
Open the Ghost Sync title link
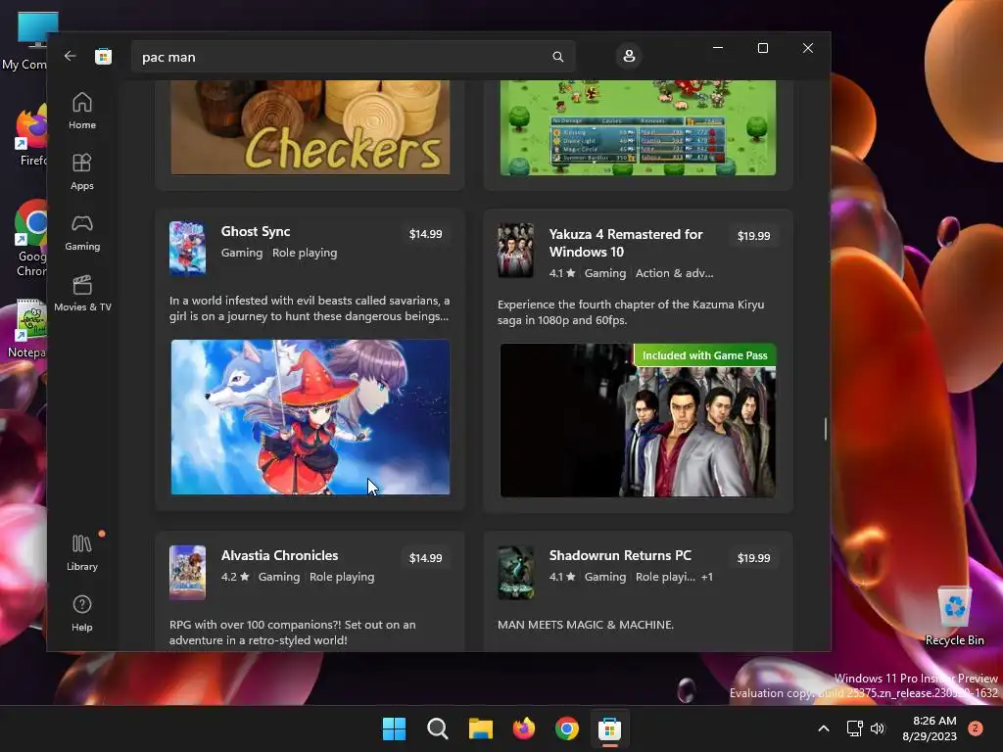pos(256,231)
